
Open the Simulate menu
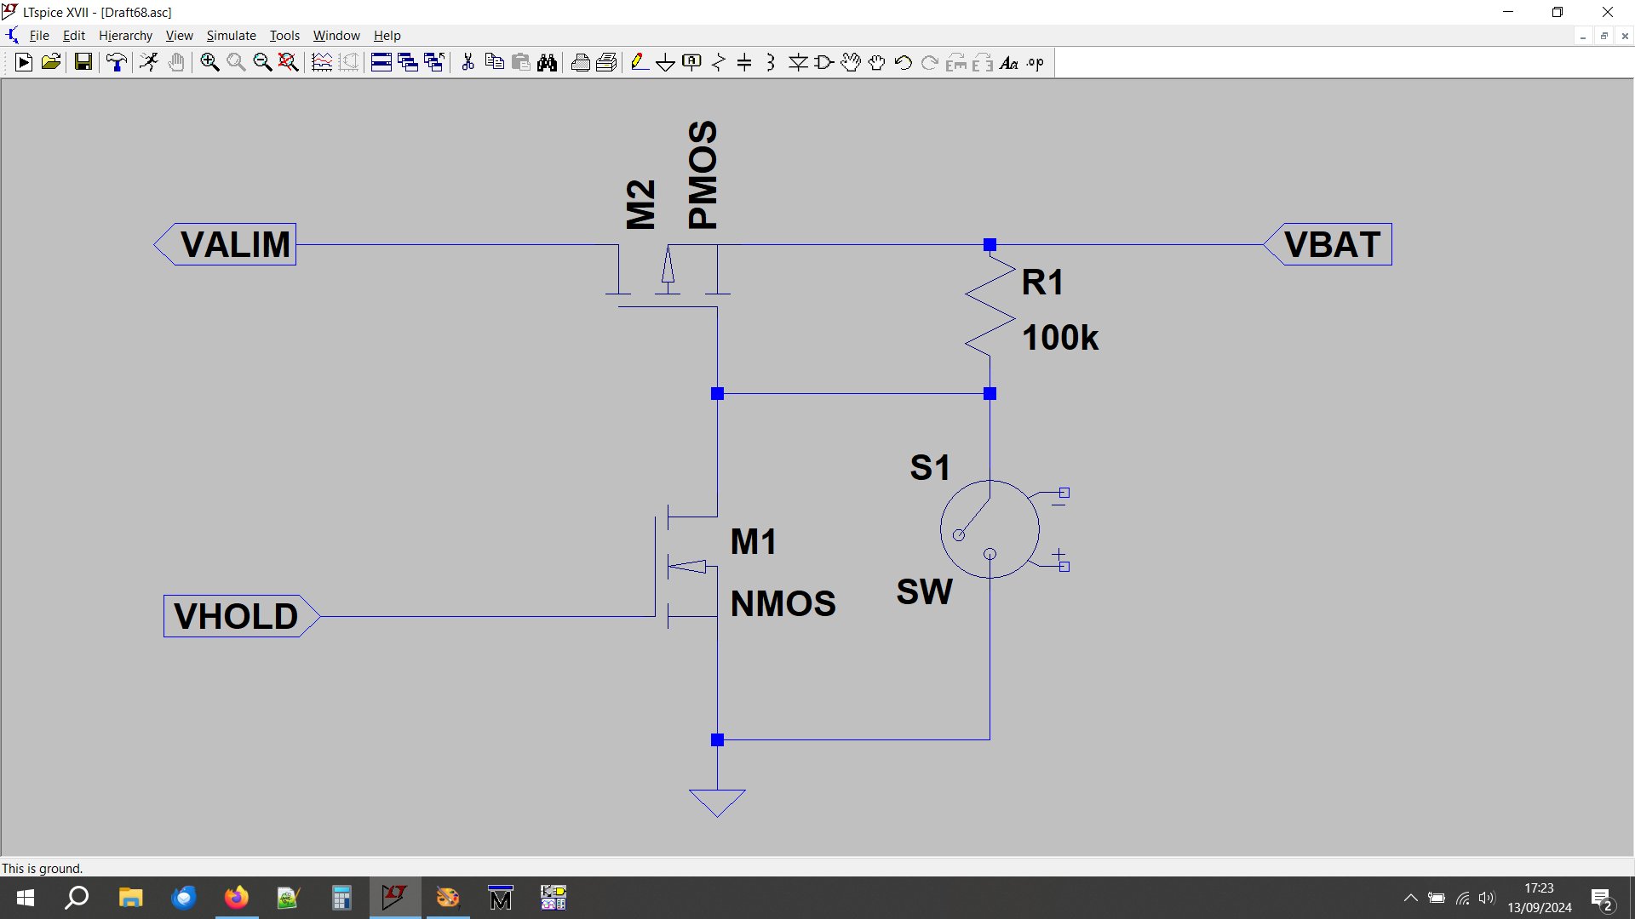tap(231, 36)
